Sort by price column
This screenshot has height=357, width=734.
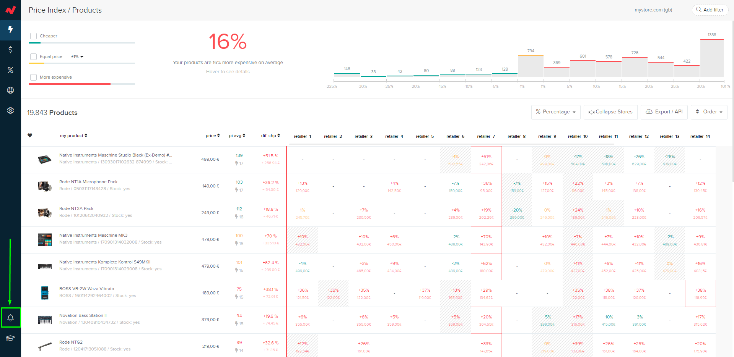click(x=213, y=136)
